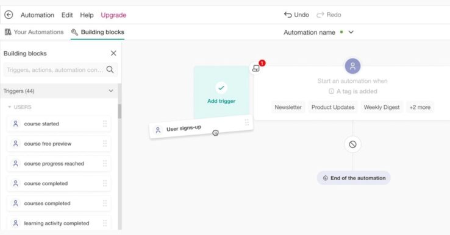The width and height of the screenshot is (450, 235).
Task: Collapse the USERS group triangle
Action: (9, 107)
